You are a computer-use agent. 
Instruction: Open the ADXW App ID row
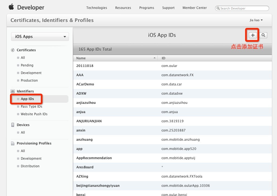coord(172,94)
